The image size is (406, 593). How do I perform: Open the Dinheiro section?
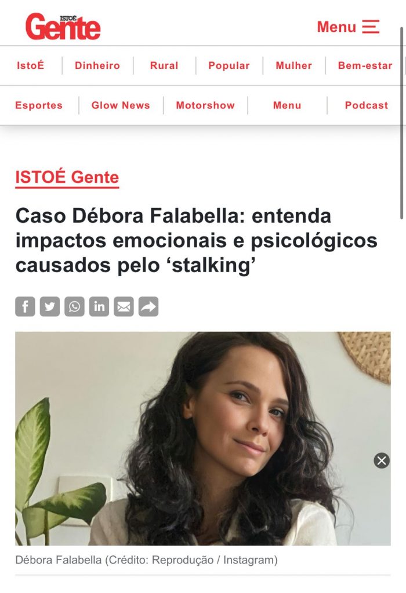pyautogui.click(x=97, y=65)
